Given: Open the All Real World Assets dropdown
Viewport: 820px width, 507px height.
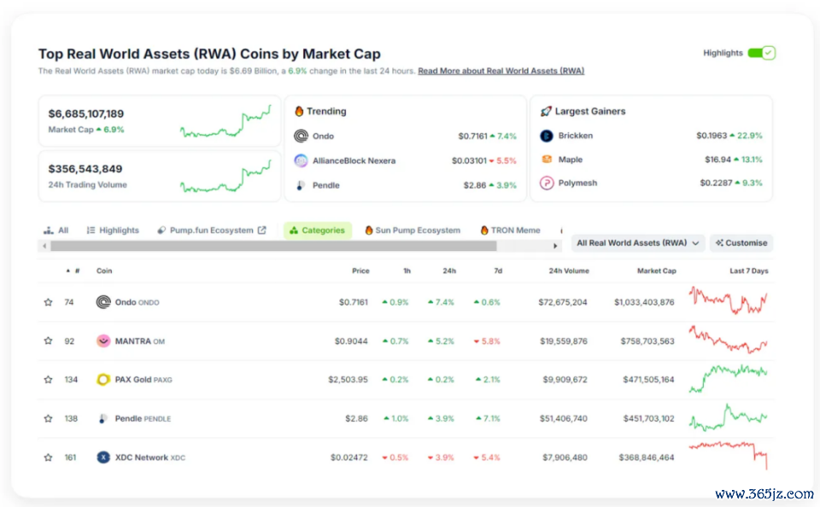Looking at the screenshot, I should (x=638, y=243).
